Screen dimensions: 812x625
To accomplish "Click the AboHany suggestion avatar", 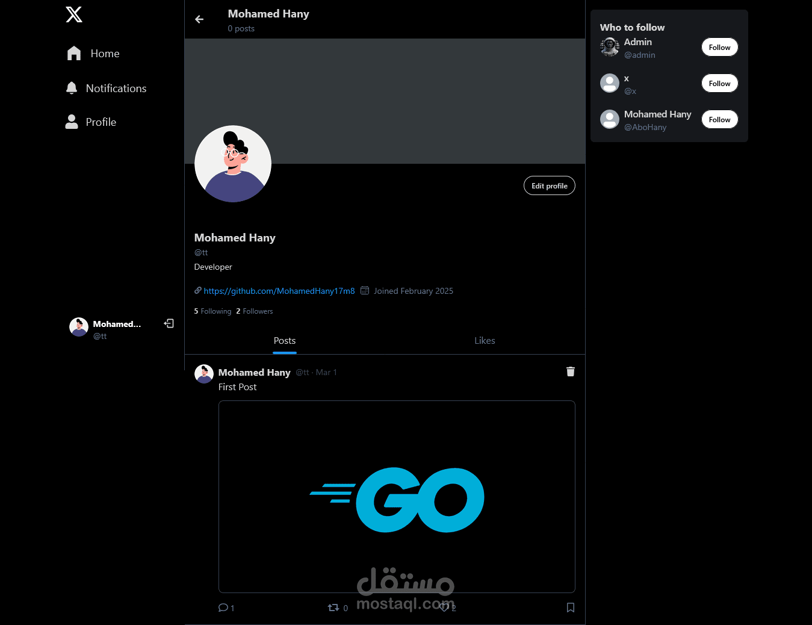I will (610, 119).
